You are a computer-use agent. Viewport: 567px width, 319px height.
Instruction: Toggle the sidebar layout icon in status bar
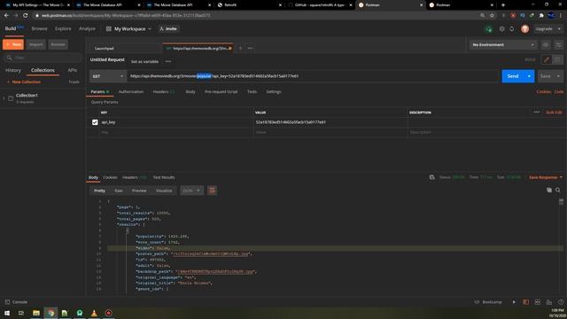[525, 302]
